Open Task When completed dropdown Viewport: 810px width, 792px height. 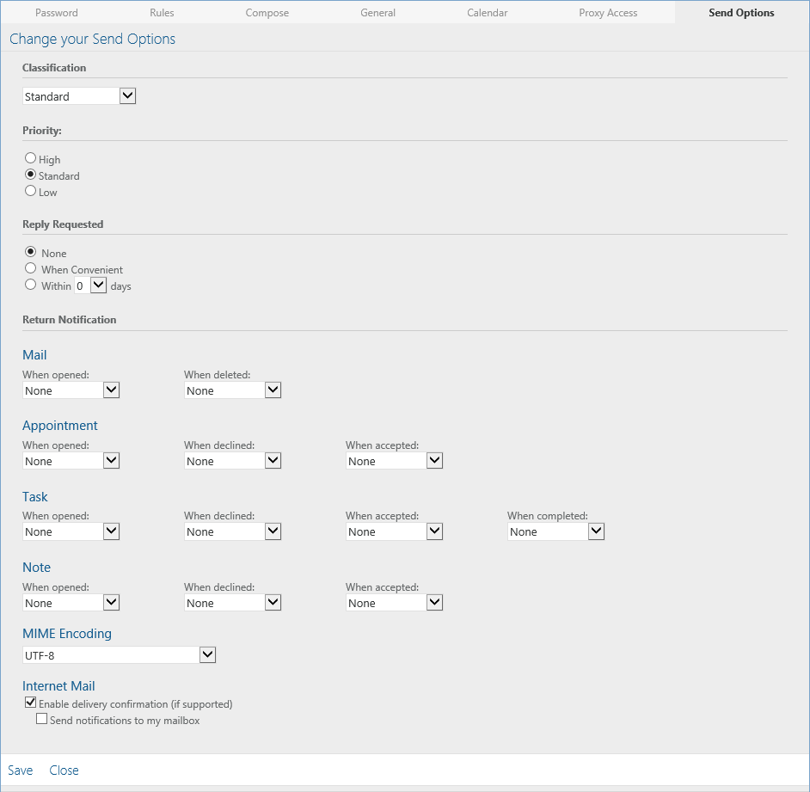(x=555, y=531)
